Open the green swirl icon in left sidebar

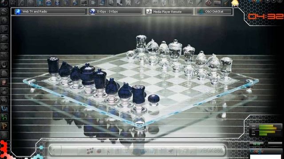click(x=4, y=117)
